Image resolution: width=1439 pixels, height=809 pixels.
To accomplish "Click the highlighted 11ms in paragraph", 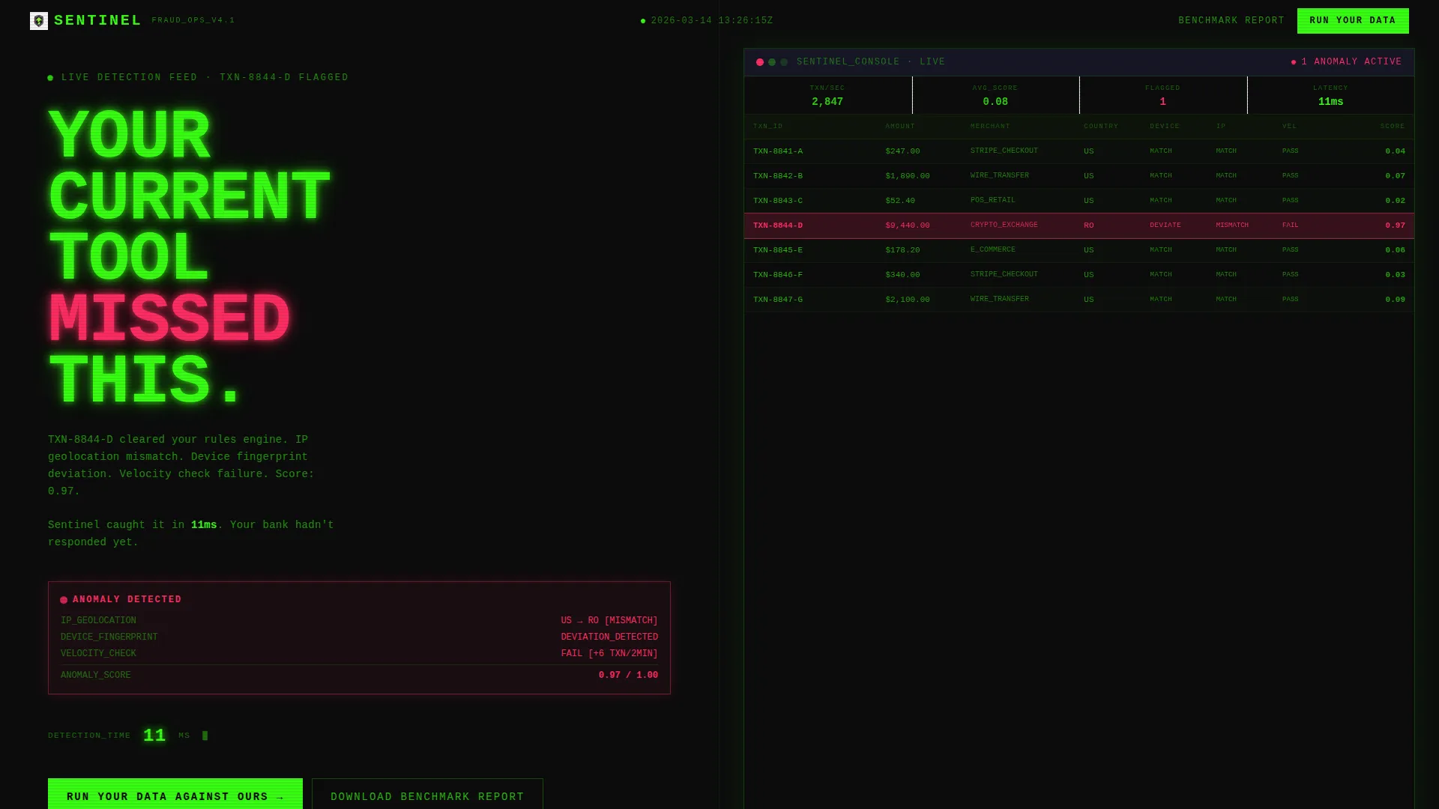I will (x=204, y=525).
